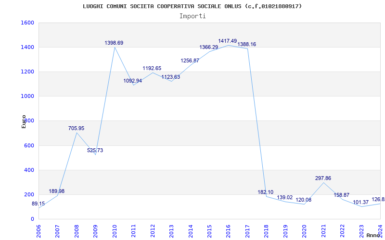
Task: Select the 2021 x-axis year label
Action: coord(323,231)
